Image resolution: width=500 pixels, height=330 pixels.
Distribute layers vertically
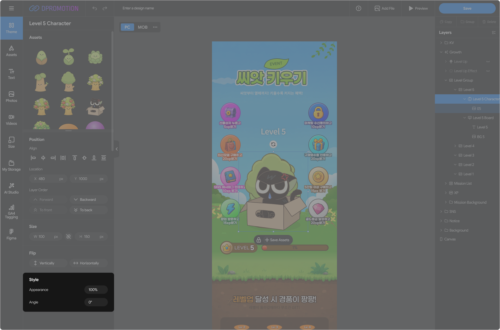click(104, 158)
